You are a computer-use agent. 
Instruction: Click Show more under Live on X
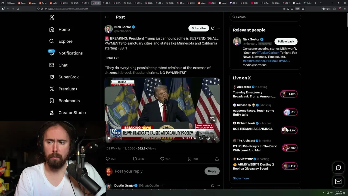point(241,178)
